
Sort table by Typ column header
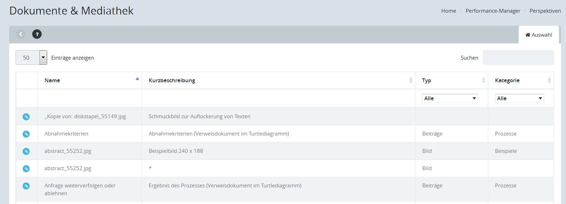pos(426,80)
